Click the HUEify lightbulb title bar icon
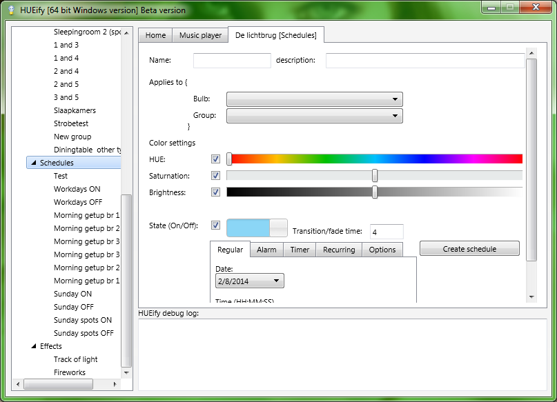 point(11,10)
